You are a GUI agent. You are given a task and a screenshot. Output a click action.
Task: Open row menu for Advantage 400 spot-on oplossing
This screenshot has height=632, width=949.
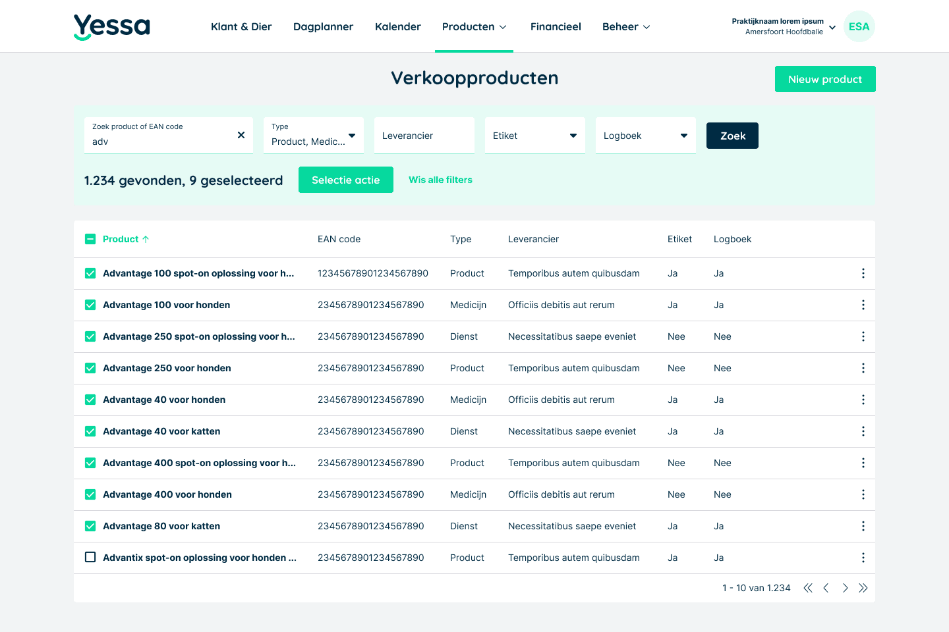[863, 463]
